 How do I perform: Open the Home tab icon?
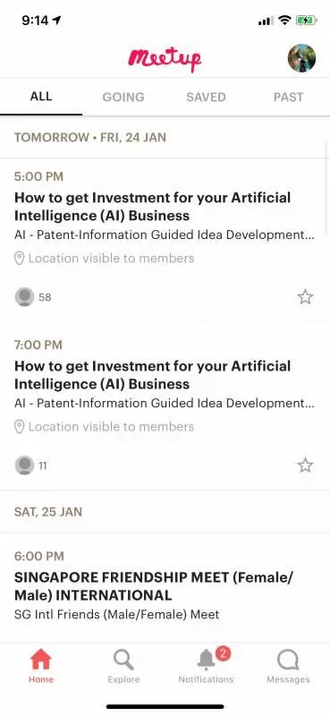pyautogui.click(x=41, y=660)
